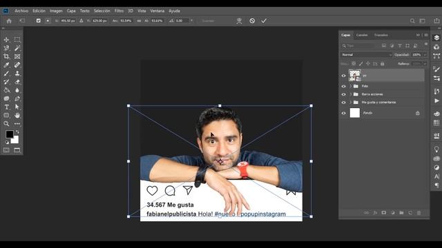Toggle the layer filtering switch

tap(425, 44)
